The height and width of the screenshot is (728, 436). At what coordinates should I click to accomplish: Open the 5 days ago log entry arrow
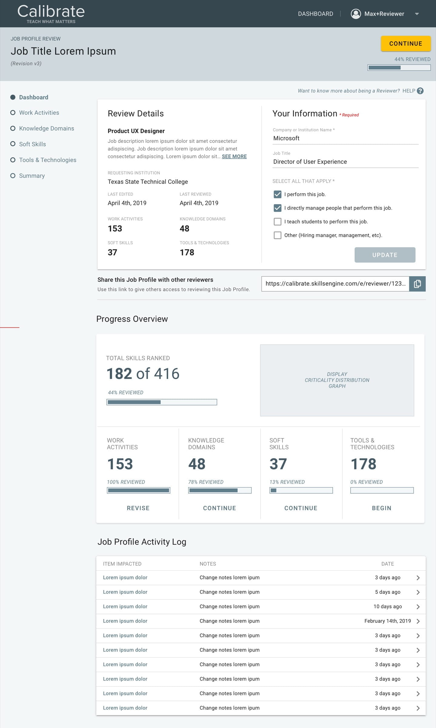click(418, 592)
